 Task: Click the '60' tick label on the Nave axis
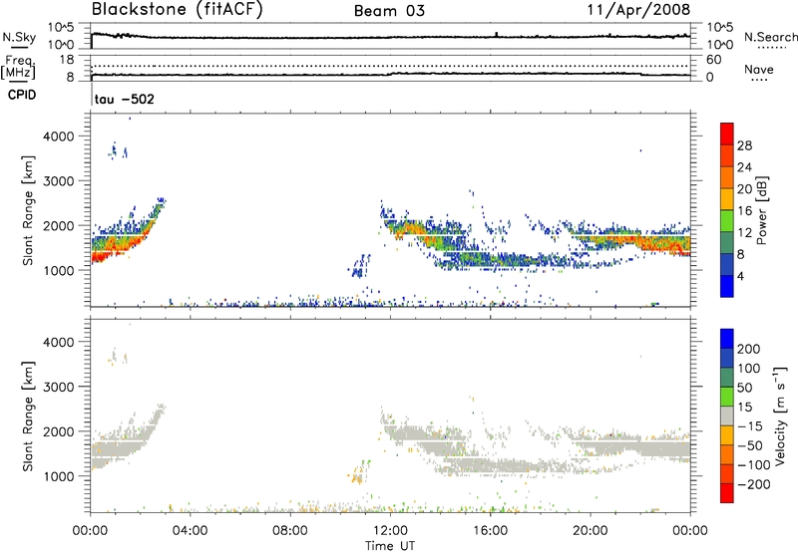pos(713,60)
